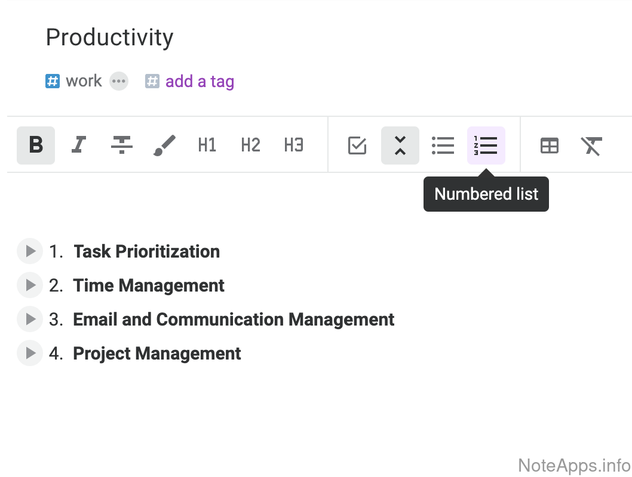Expand the Time Management section
The height and width of the screenshot is (477, 632).
click(30, 285)
